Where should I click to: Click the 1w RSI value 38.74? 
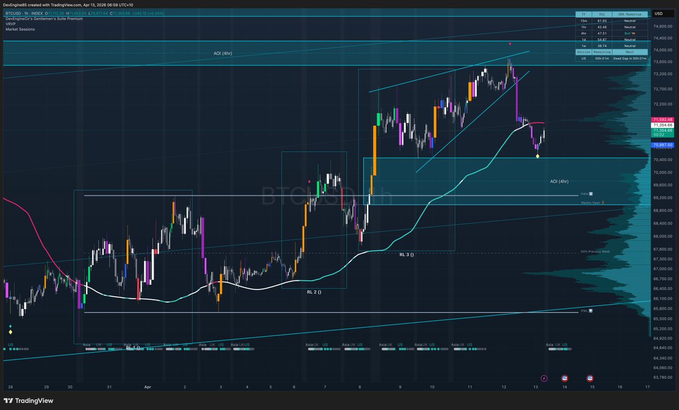[602, 46]
